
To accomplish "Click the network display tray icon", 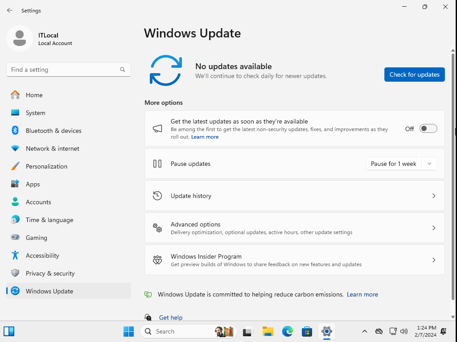I will point(393,331).
